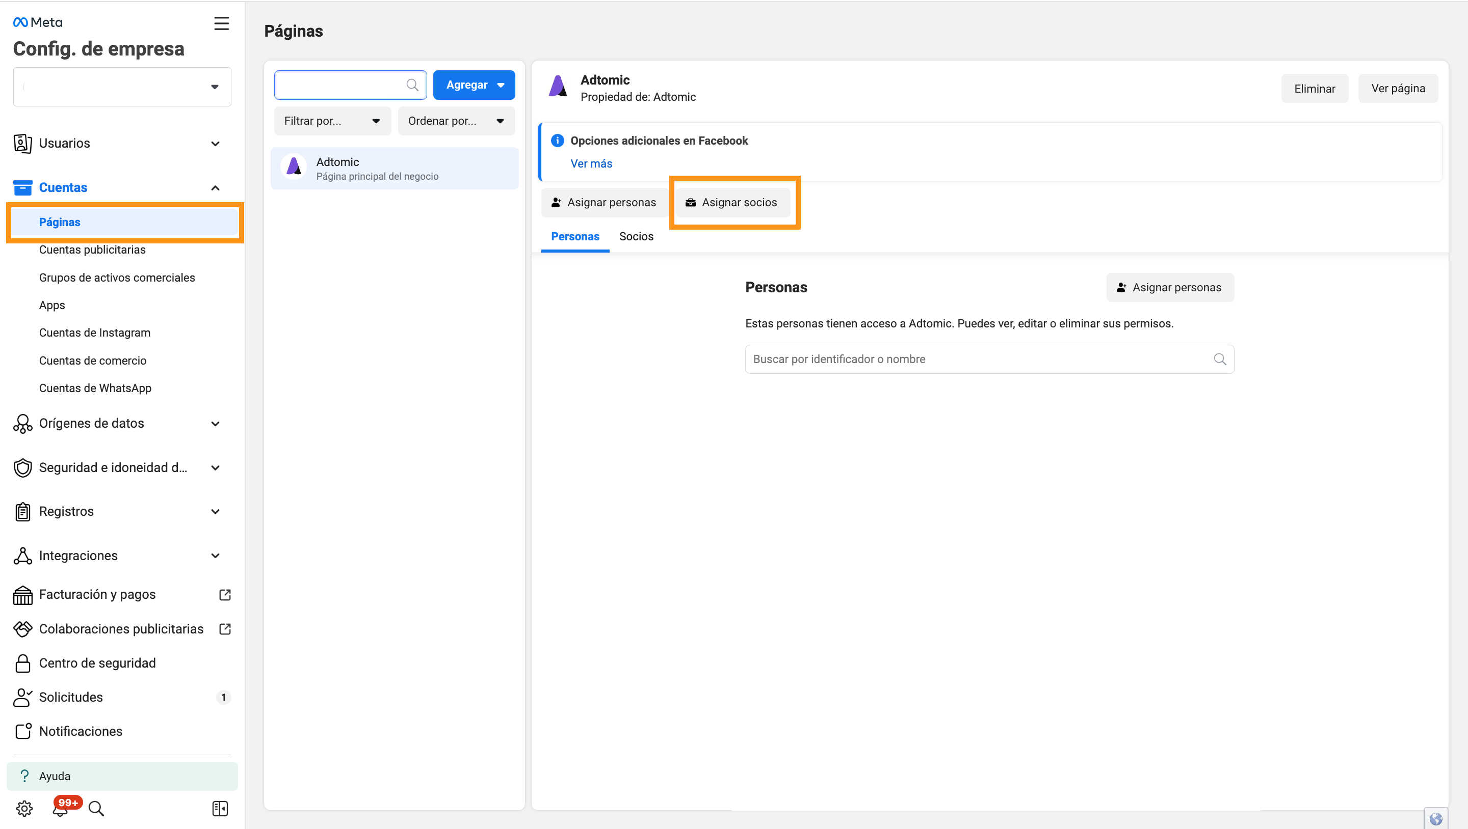Go to Cuentas de WhatsApp
Viewport: 1468px width, 829px height.
[95, 389]
